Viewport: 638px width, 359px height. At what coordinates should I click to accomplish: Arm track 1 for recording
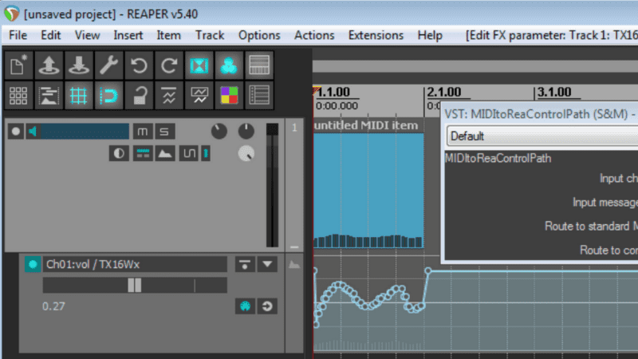16,132
